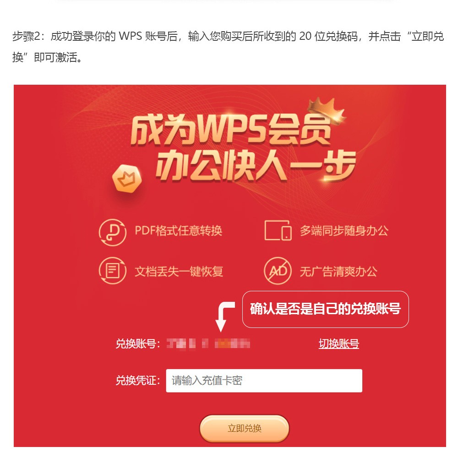The image size is (458, 458).
Task: Click the 兑换凭证 field label
Action: (x=138, y=381)
